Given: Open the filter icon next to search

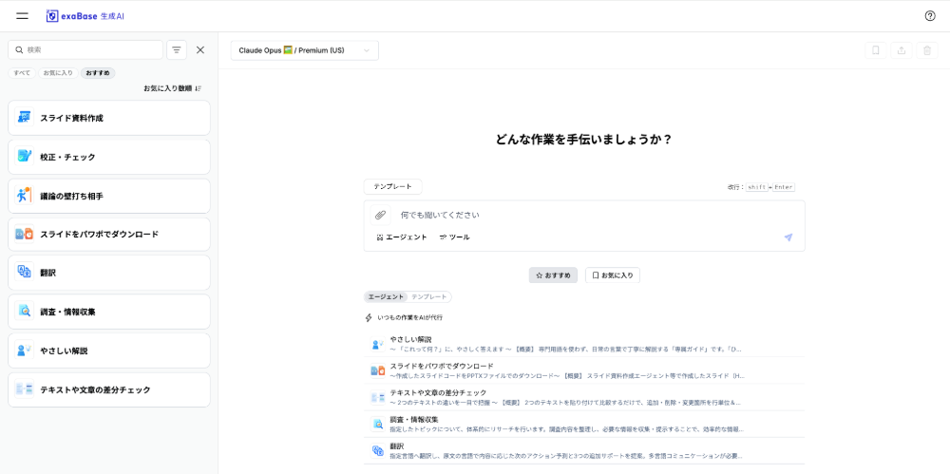Looking at the screenshot, I should pyautogui.click(x=177, y=49).
